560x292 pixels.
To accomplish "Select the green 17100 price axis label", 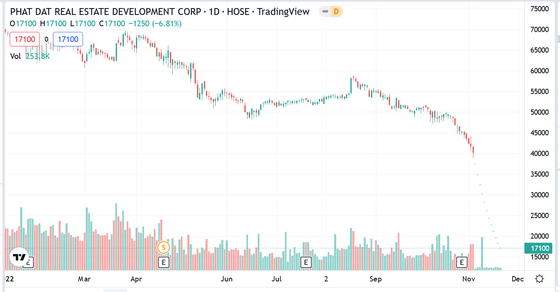I will [x=539, y=248].
